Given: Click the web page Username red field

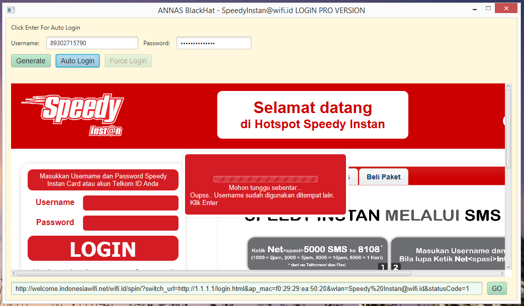Looking at the screenshot, I should tap(131, 203).
